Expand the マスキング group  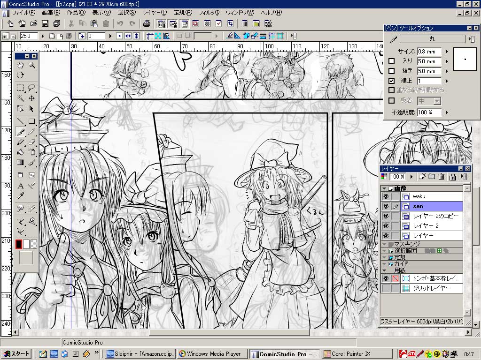tap(384, 244)
